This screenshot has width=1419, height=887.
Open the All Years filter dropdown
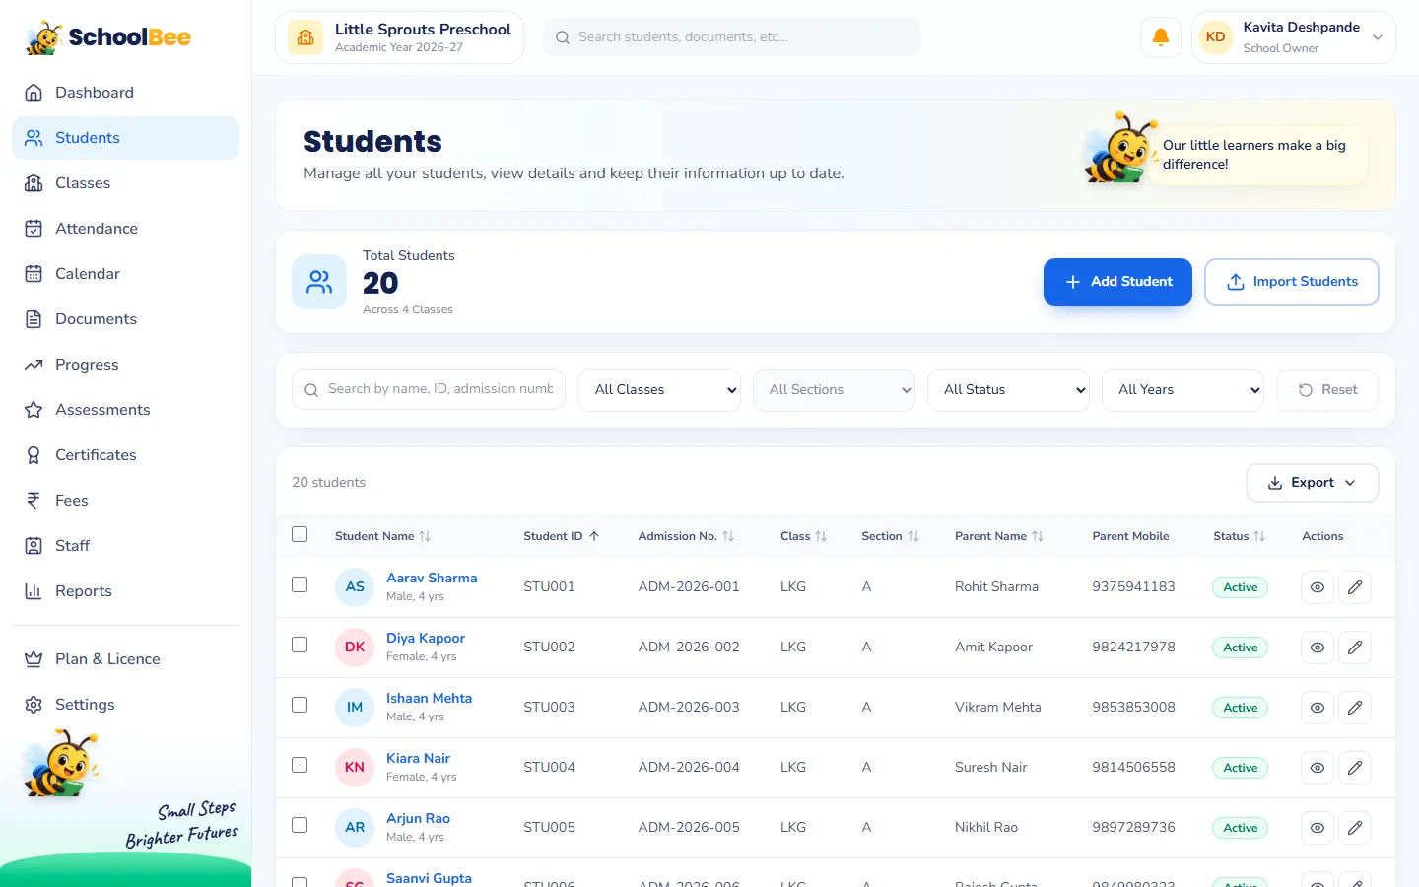pyautogui.click(x=1182, y=390)
